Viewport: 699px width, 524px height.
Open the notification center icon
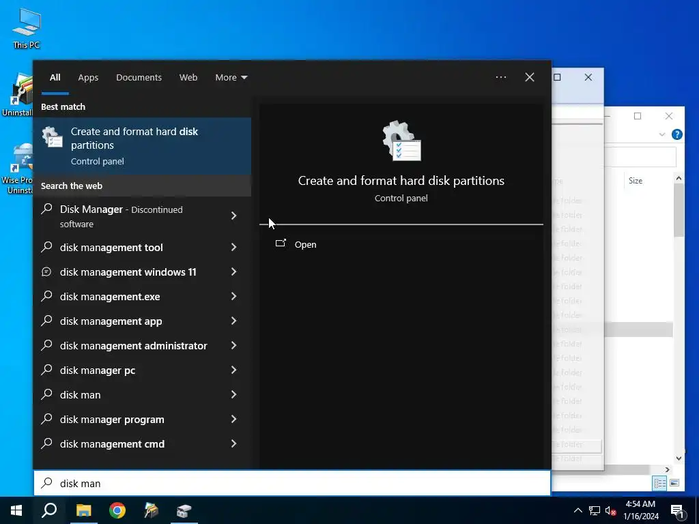coord(677,511)
